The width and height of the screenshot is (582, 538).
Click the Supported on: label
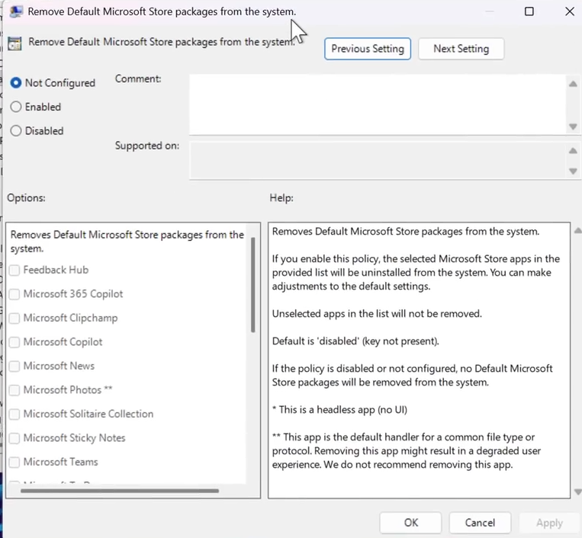(147, 146)
